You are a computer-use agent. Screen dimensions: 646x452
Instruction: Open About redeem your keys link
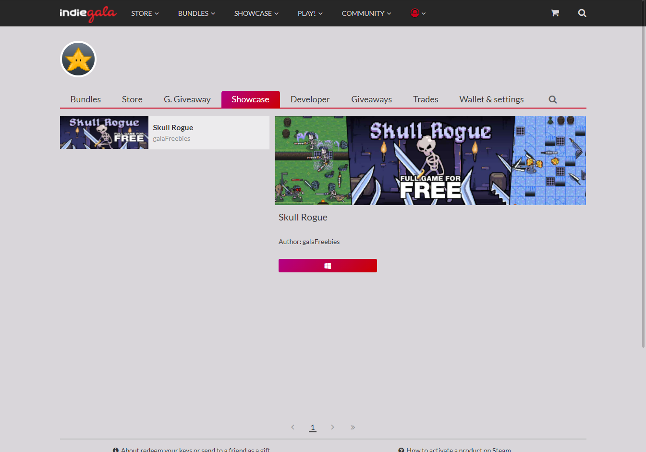pos(191,450)
